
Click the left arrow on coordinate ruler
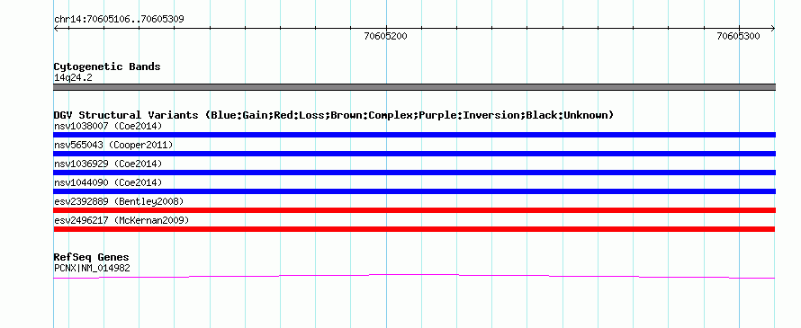56,29
